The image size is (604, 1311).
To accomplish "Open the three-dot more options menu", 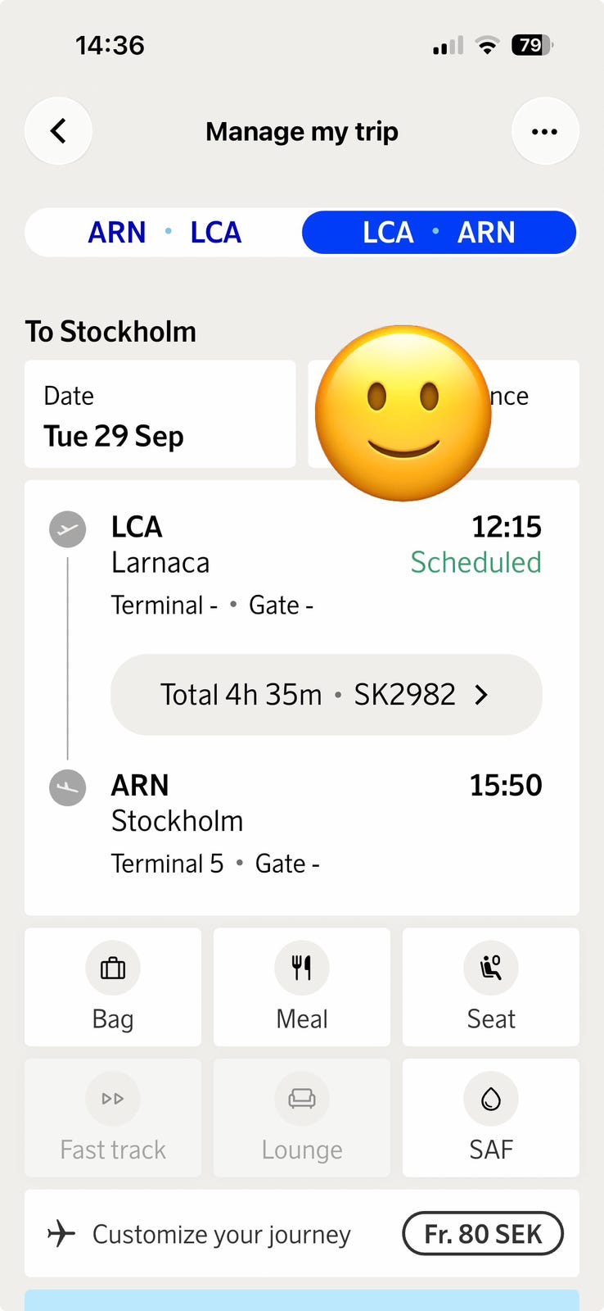I will 545,131.
